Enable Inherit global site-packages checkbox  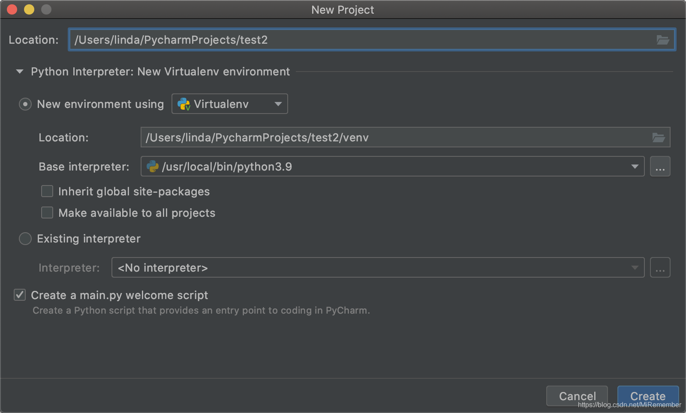[x=47, y=191]
